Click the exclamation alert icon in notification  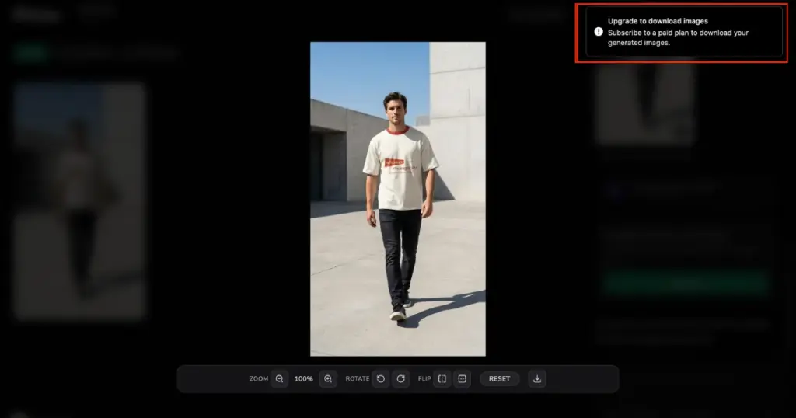599,31
